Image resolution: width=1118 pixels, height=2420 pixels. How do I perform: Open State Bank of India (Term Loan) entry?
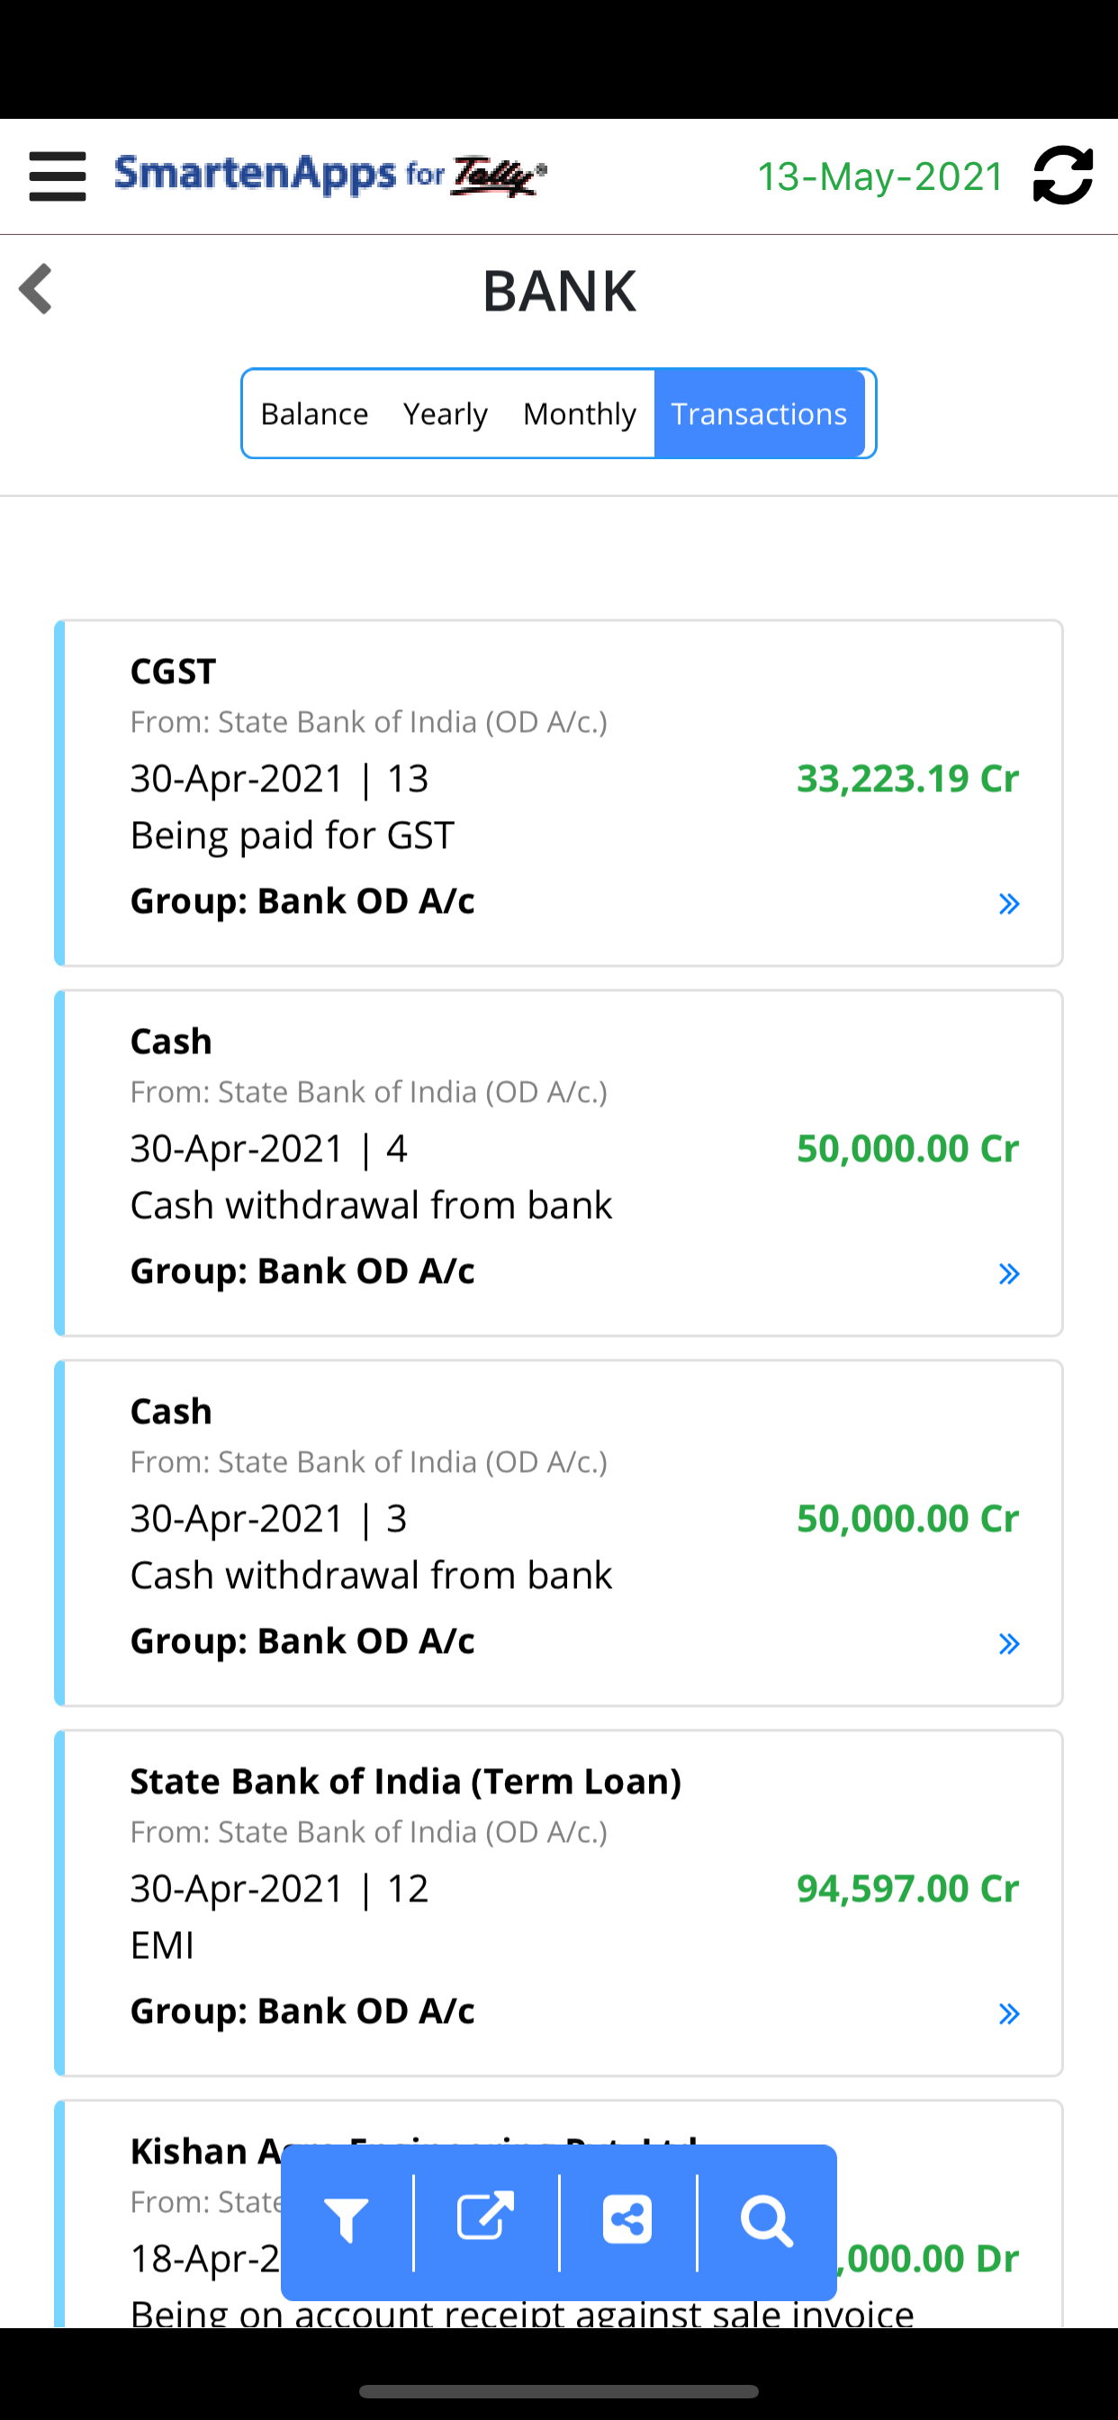(559, 1903)
